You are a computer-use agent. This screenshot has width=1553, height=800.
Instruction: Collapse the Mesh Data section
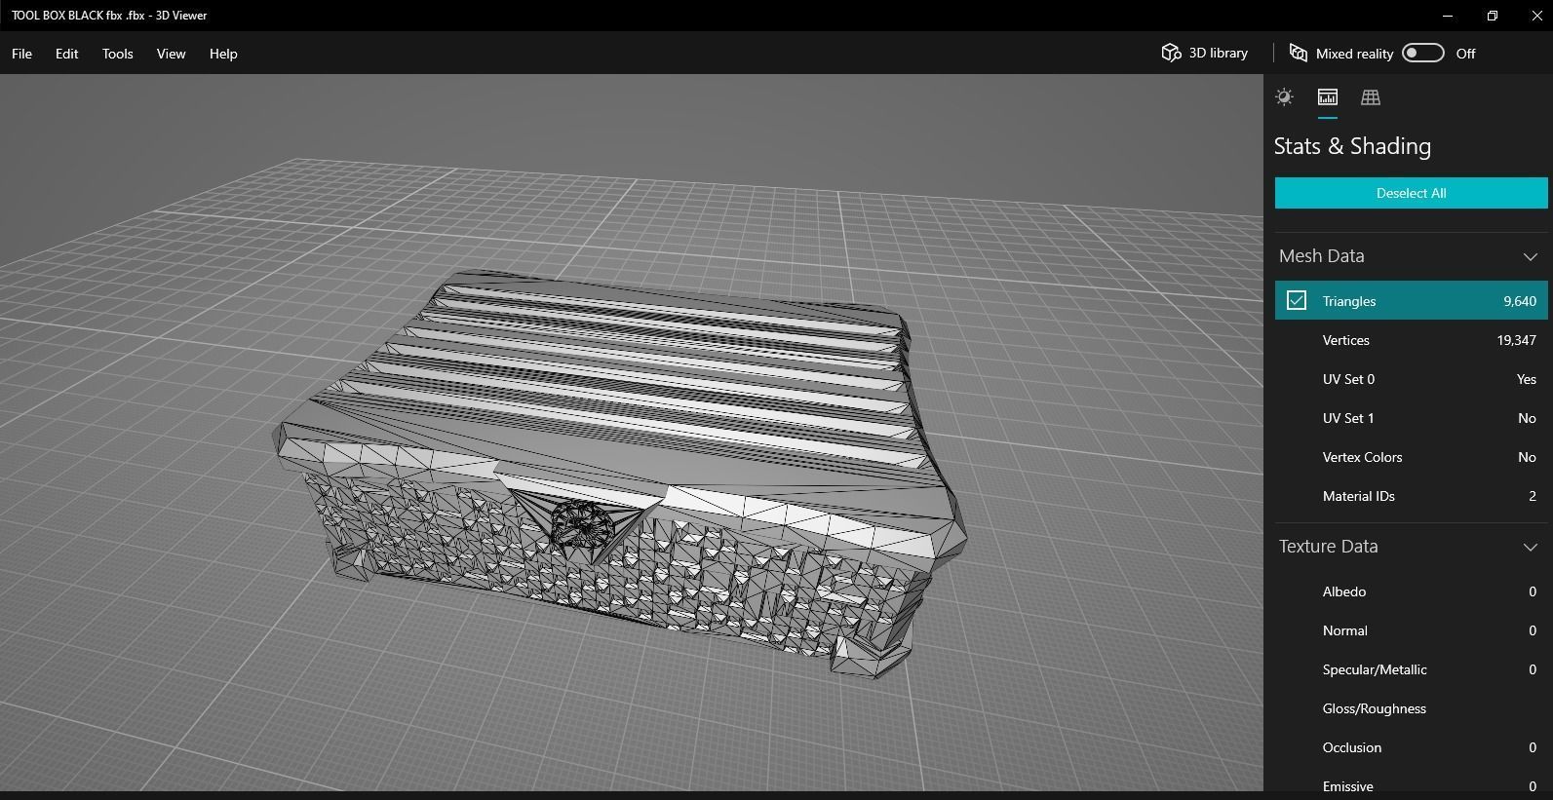[1530, 256]
